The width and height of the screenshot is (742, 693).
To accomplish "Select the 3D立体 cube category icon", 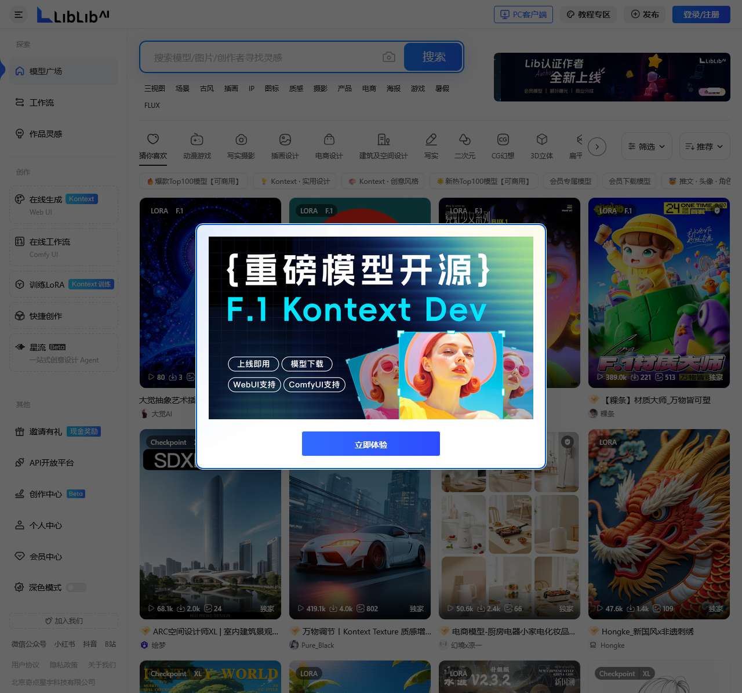I will pos(542,146).
